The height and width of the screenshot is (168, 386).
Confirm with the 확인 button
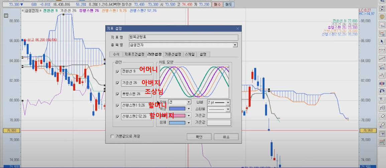199,137
